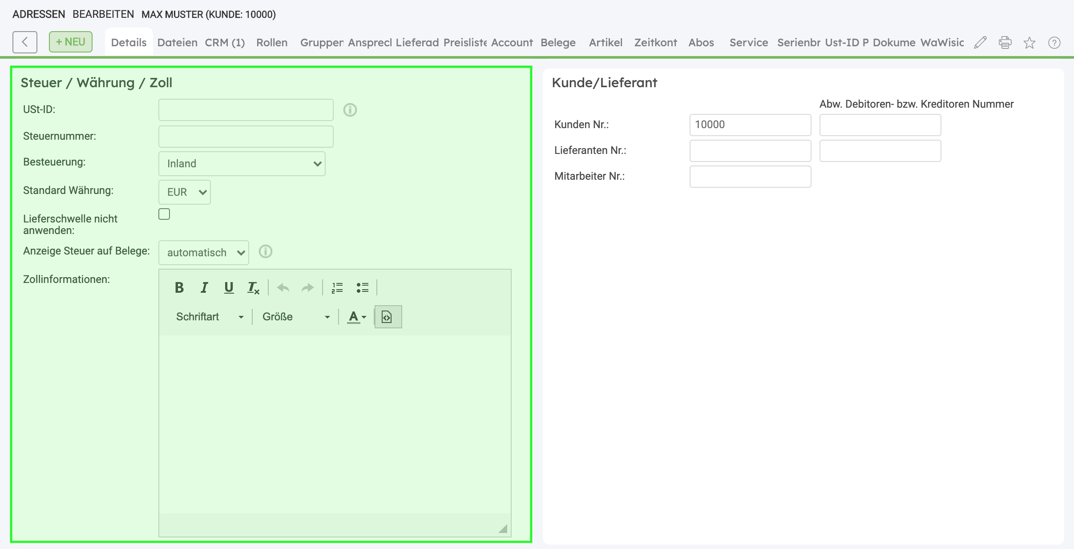Insert a bulleted list in the editor

pyautogui.click(x=363, y=288)
